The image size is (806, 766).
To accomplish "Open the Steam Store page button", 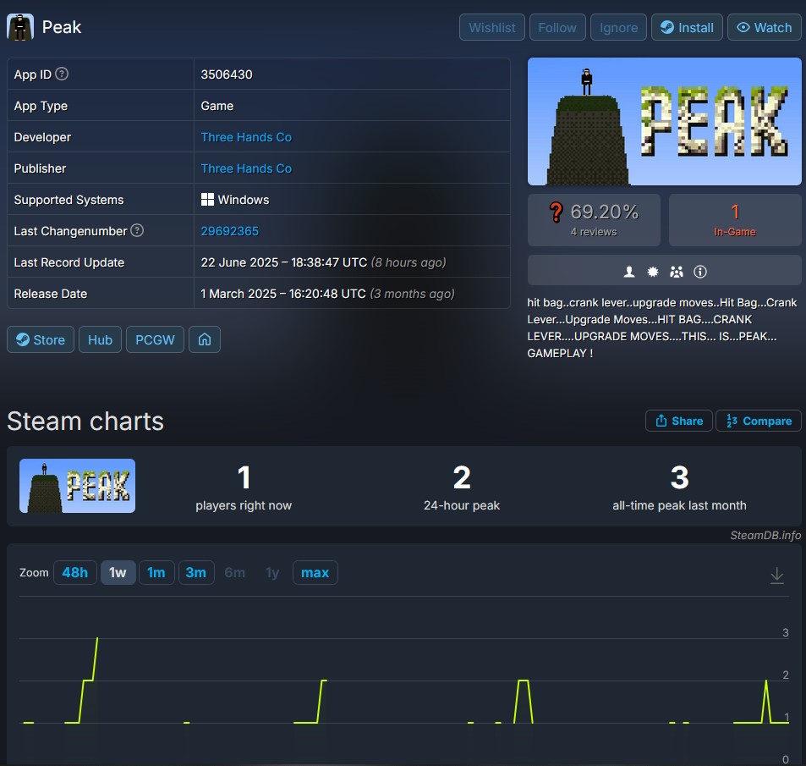I will point(41,339).
